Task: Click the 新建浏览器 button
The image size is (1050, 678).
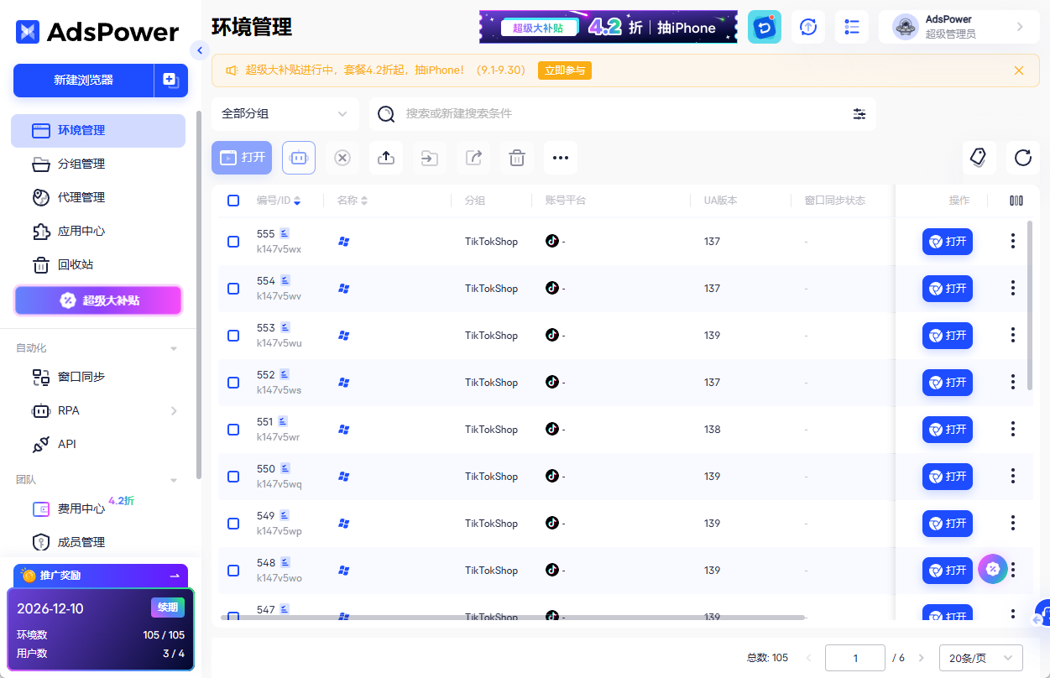Action: [x=83, y=81]
